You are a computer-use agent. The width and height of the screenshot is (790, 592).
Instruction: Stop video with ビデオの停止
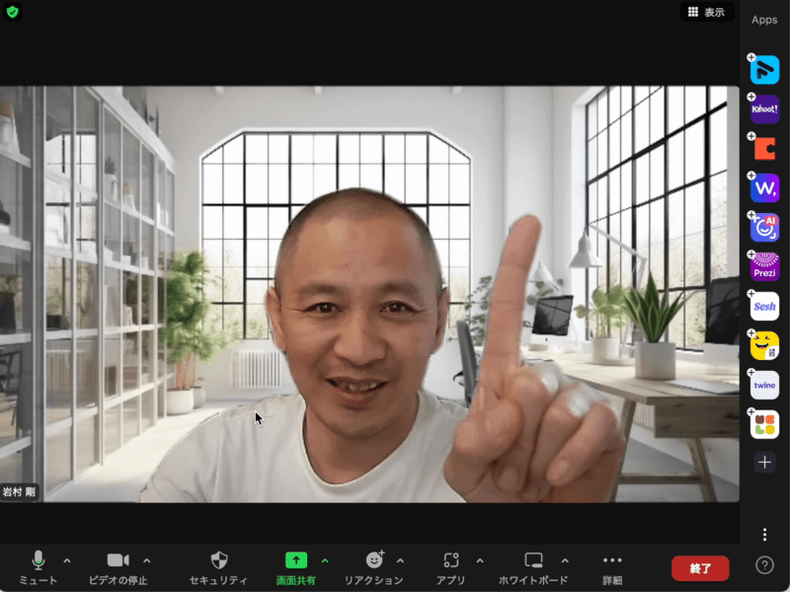pos(118,566)
